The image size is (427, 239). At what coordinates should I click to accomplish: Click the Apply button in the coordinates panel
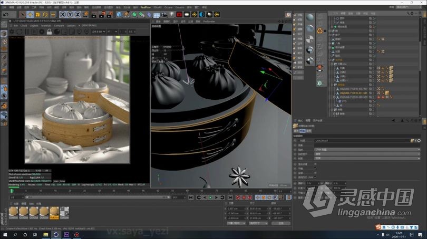click(281, 223)
